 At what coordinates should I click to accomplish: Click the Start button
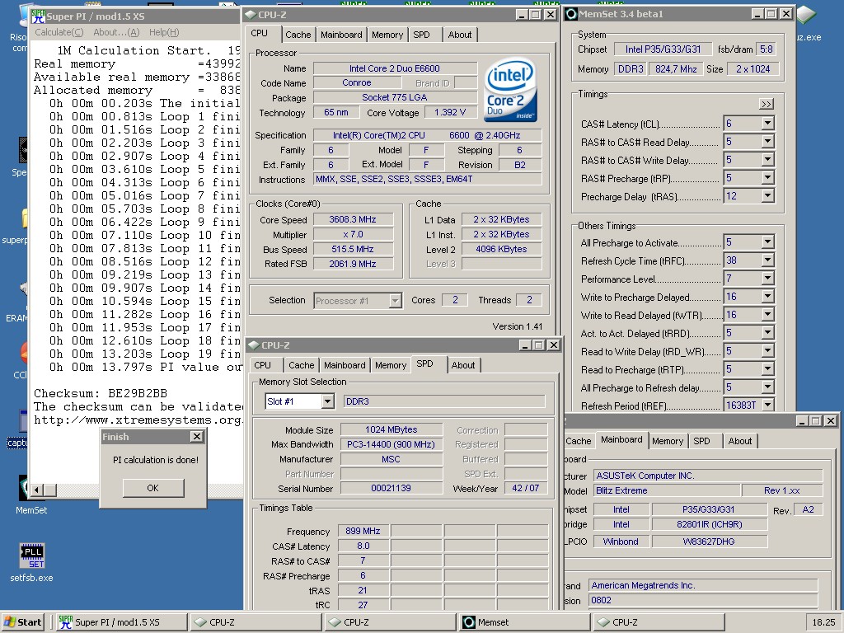tap(22, 622)
